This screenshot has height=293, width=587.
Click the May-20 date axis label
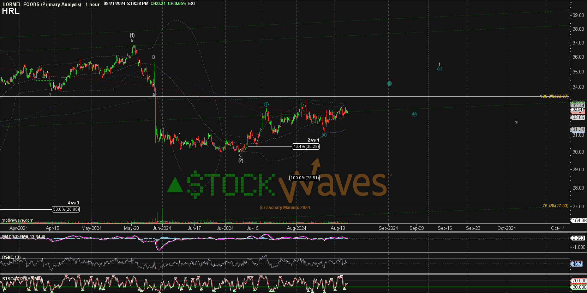[x=131, y=228]
